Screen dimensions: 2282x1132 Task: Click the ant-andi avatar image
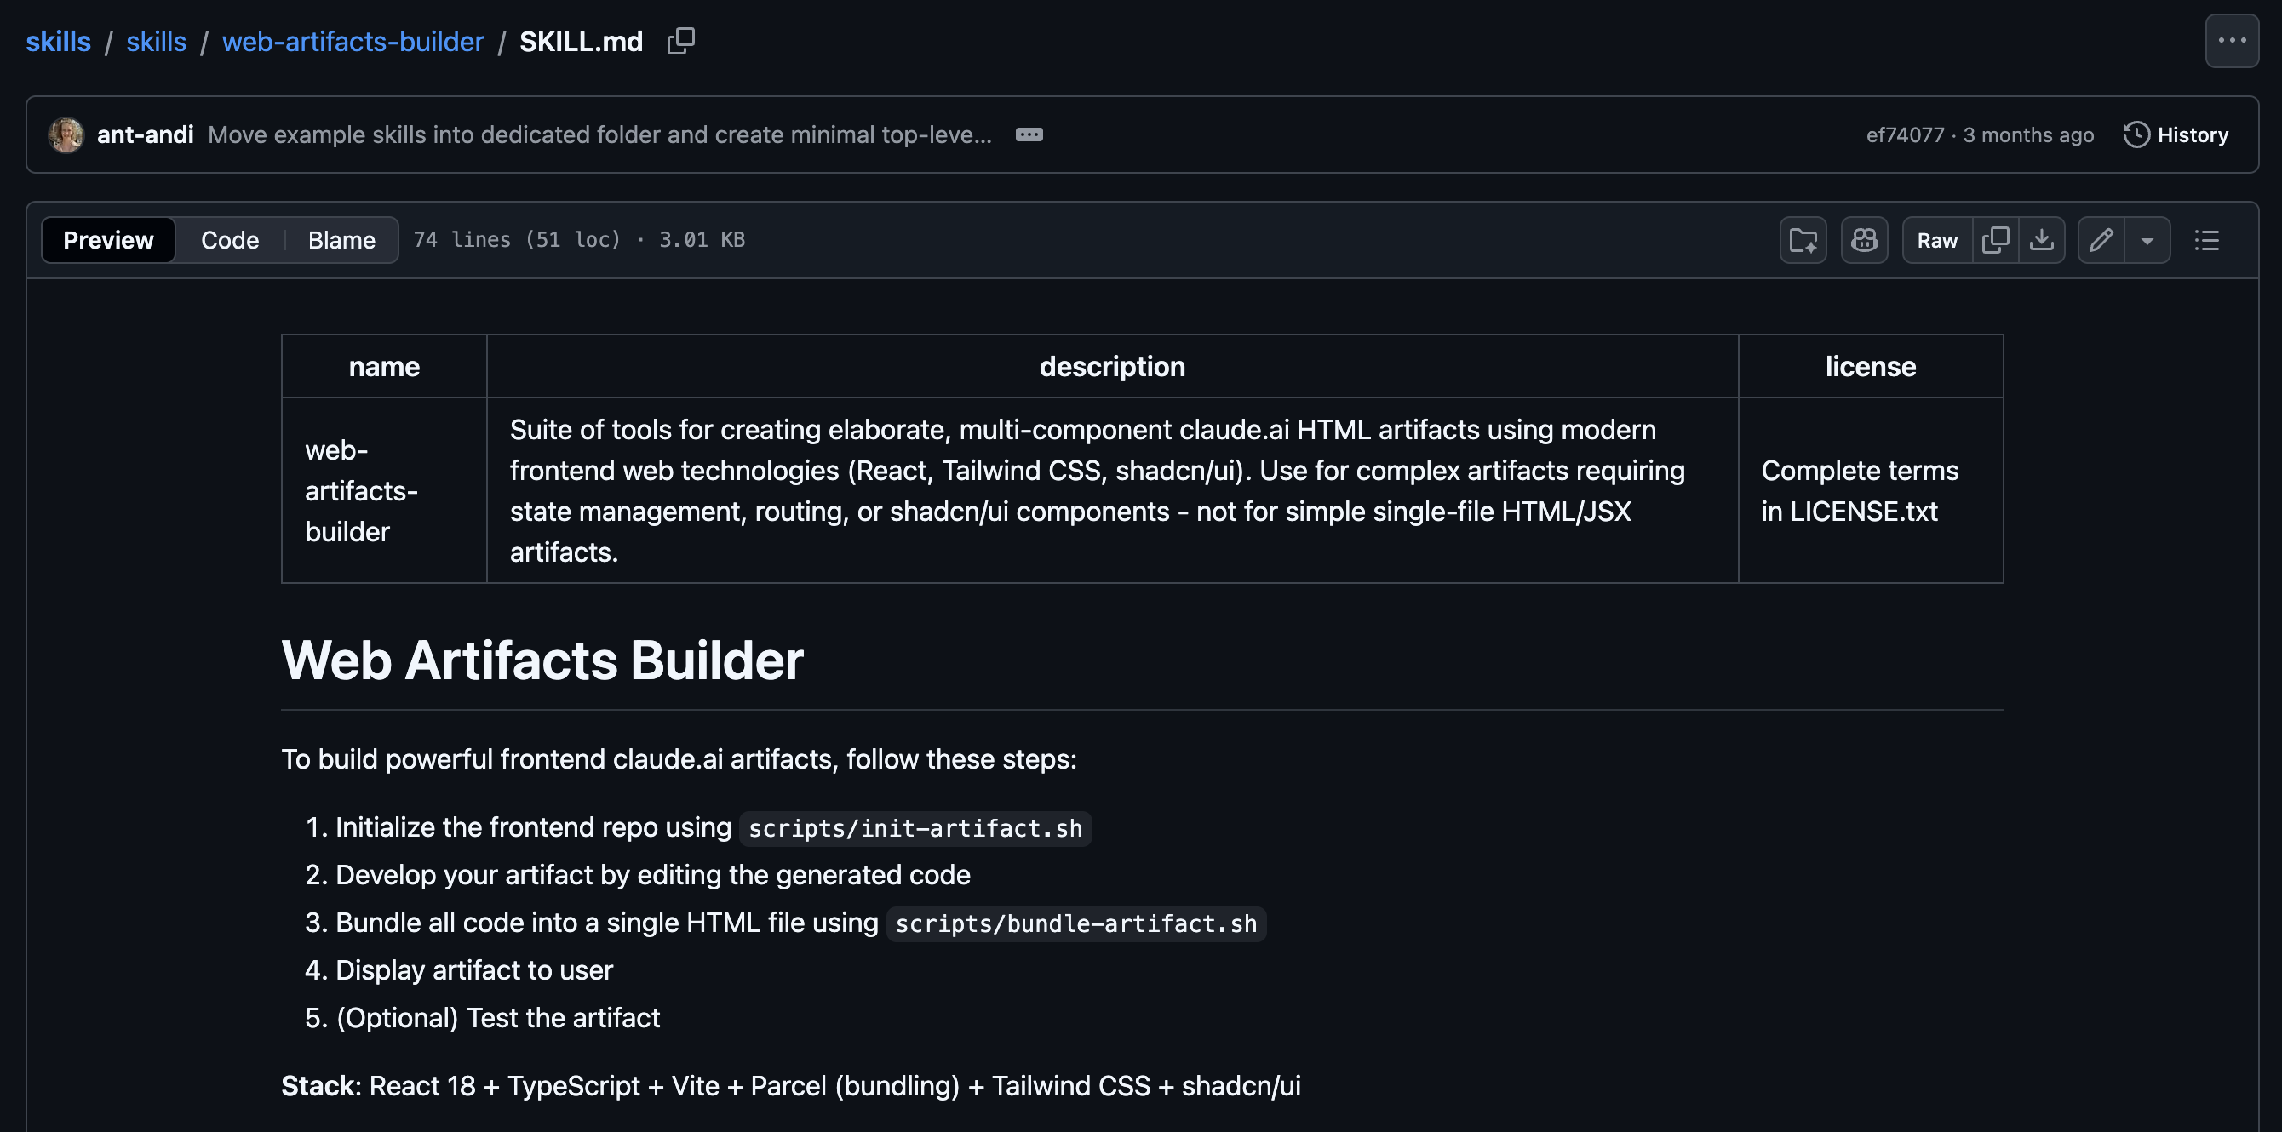66,134
